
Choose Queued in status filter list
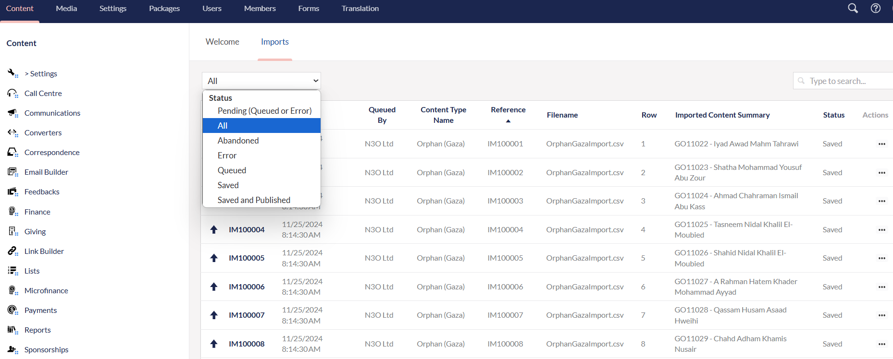[261, 170]
